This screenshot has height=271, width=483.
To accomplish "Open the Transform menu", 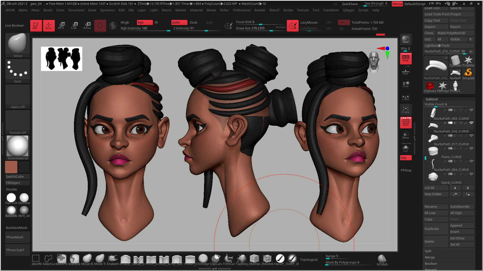I will (331, 10).
